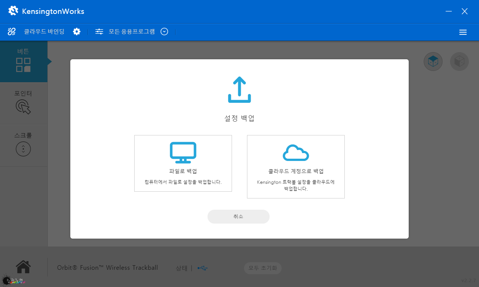Choose 파일로 백업 option

click(x=183, y=163)
